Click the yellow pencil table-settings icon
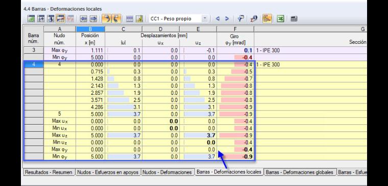 tap(139, 18)
